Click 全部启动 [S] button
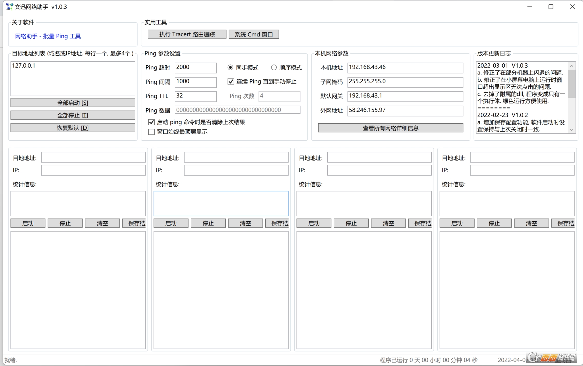Viewport: 583px width, 366px height. tap(72, 103)
